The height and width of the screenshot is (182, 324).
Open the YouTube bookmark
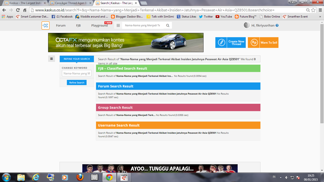point(224,16)
